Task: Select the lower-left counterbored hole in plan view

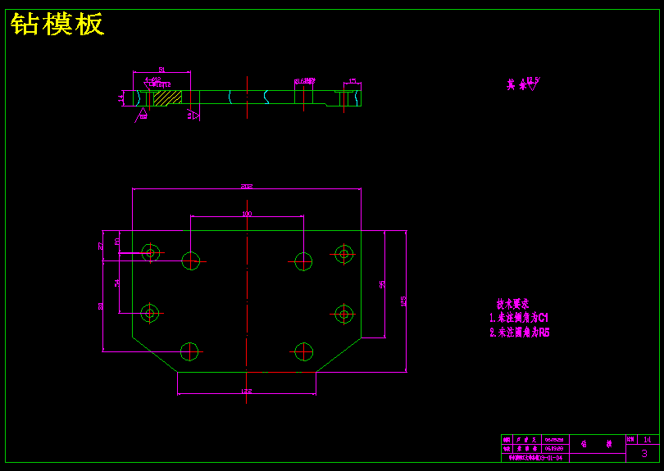Action: coord(149,313)
